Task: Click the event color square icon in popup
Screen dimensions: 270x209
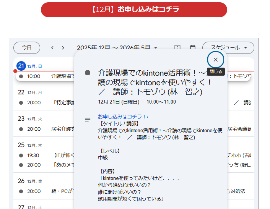Action: click(88, 73)
